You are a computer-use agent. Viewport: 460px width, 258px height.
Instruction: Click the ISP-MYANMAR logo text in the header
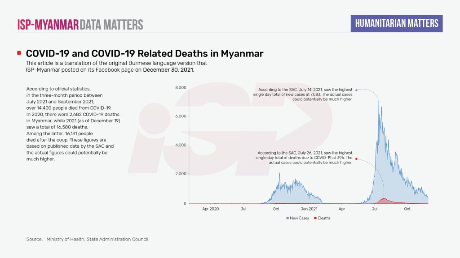tap(48, 24)
